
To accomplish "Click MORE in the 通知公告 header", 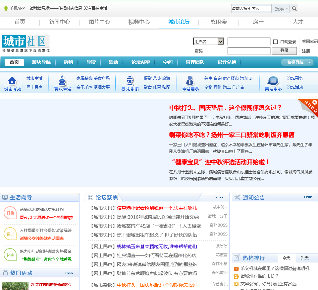I will [308, 197].
